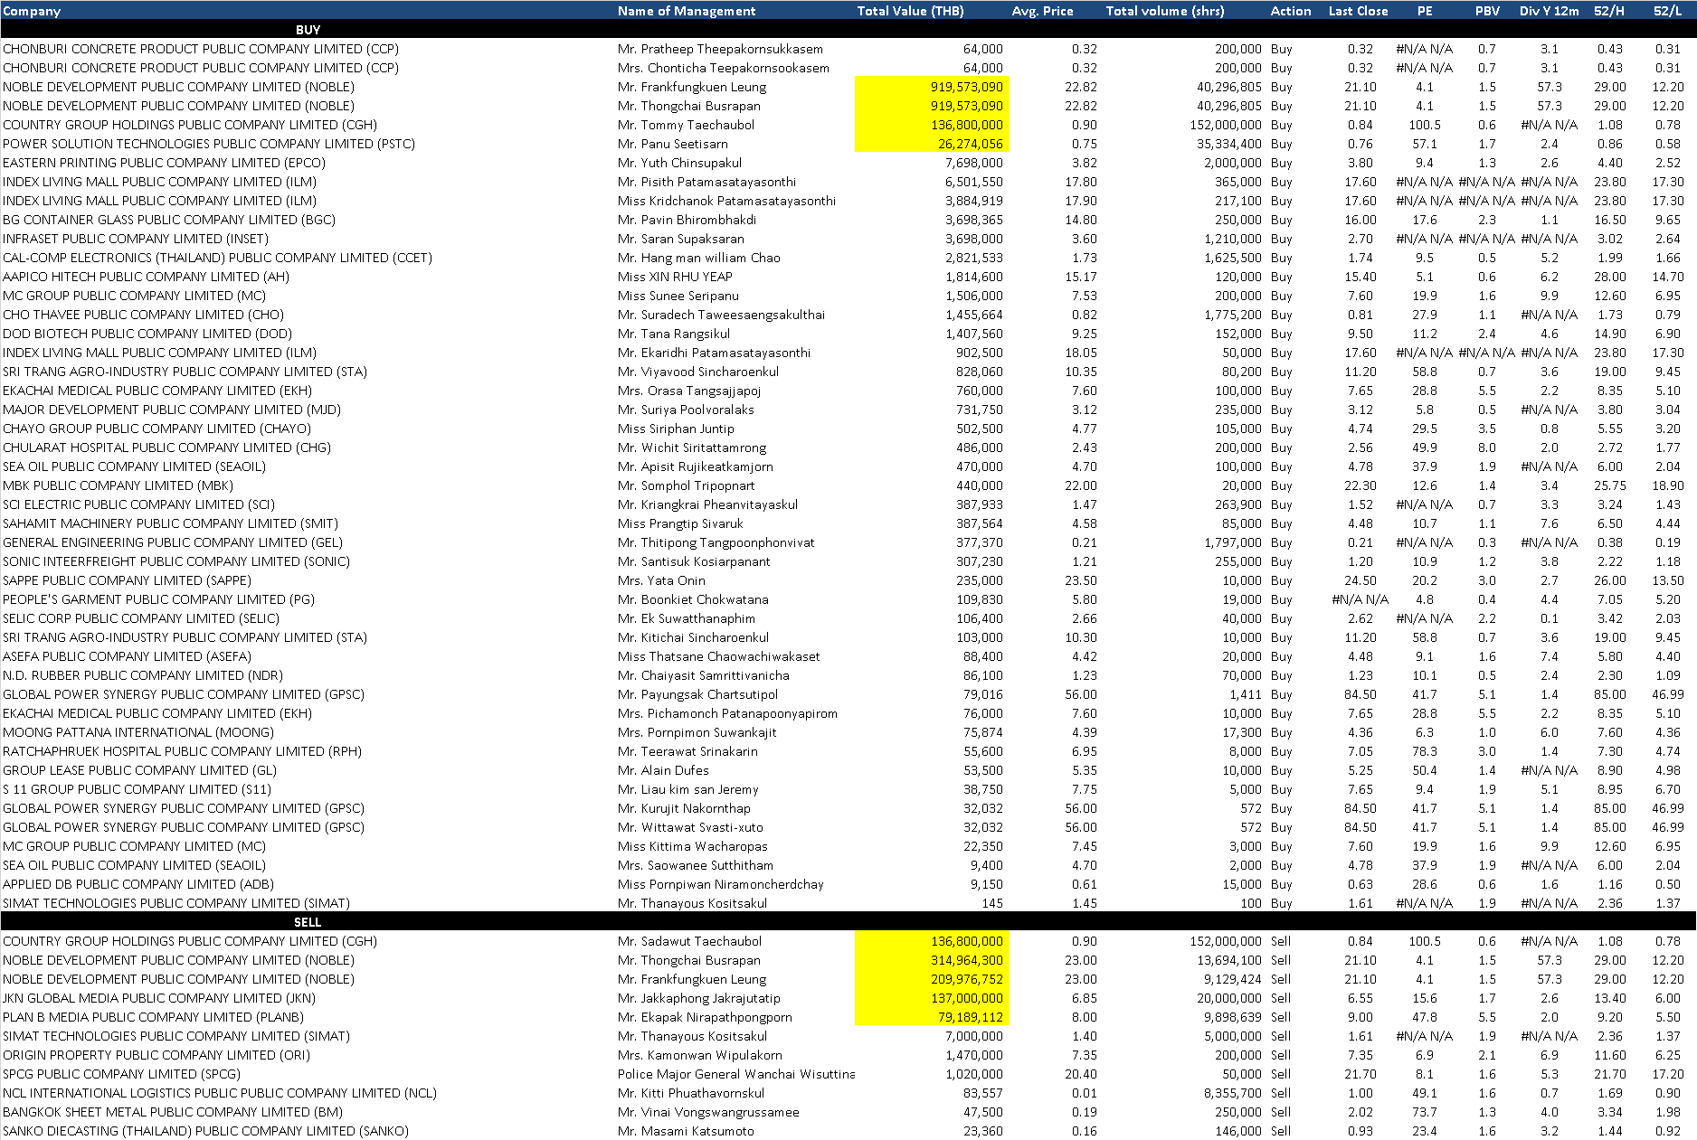Viewport: 1697px width, 1140px height.
Task: Click Mr. Saran Supaksaran management cell
Action: 681,239
